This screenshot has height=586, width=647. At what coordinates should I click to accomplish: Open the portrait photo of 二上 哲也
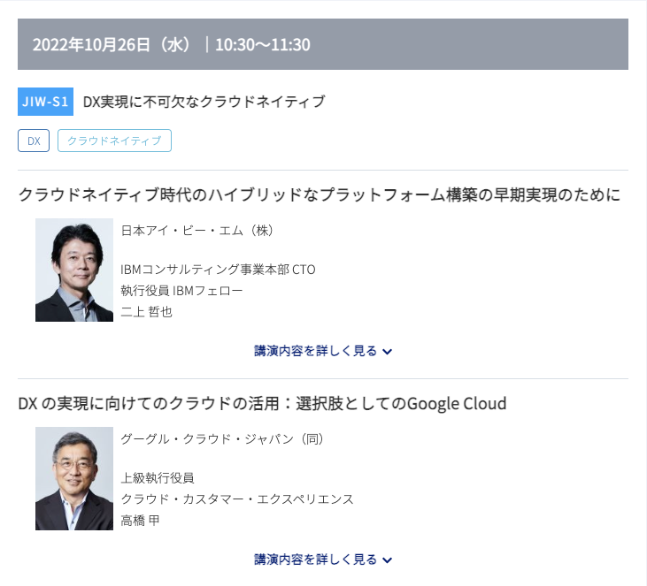click(x=74, y=270)
